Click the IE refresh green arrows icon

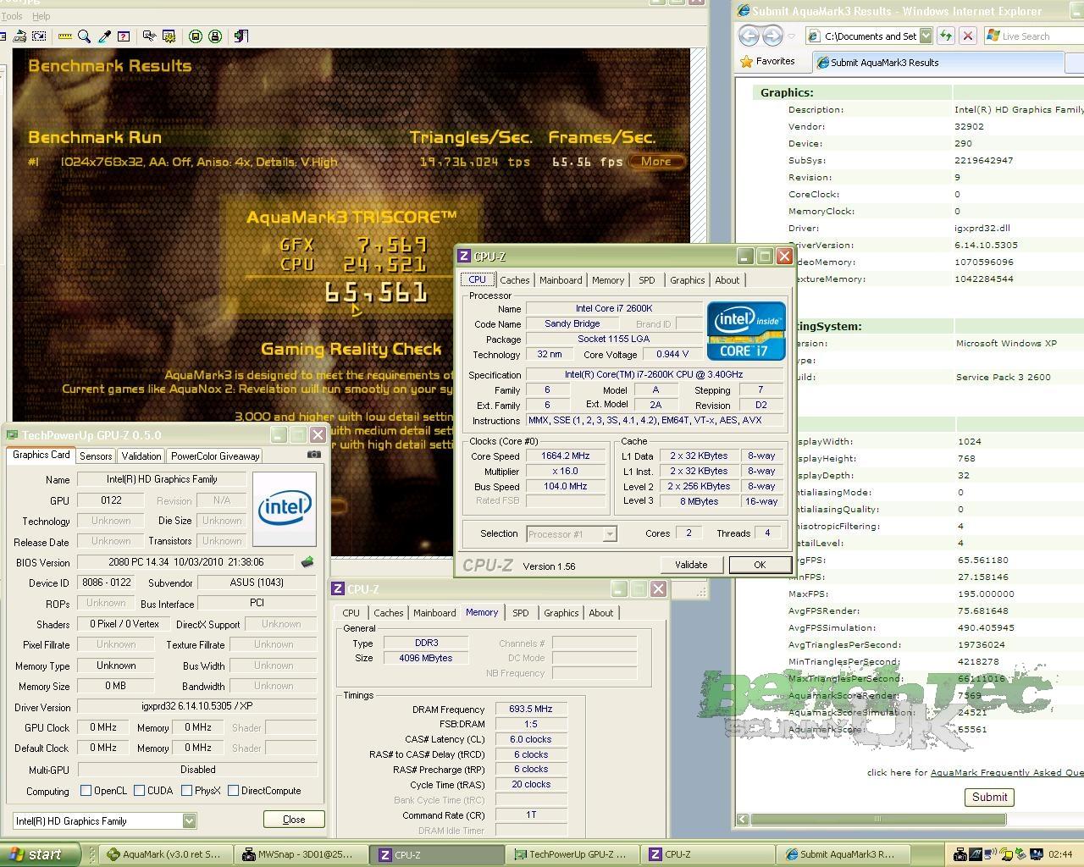(946, 36)
